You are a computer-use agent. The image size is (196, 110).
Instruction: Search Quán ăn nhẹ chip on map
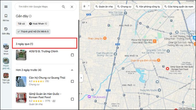pyautogui.click(x=104, y=7)
